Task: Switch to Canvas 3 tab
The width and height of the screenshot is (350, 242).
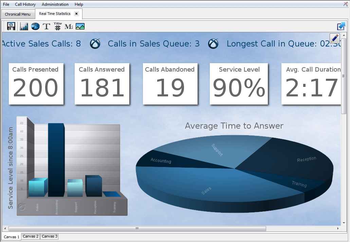Action: tap(50, 236)
